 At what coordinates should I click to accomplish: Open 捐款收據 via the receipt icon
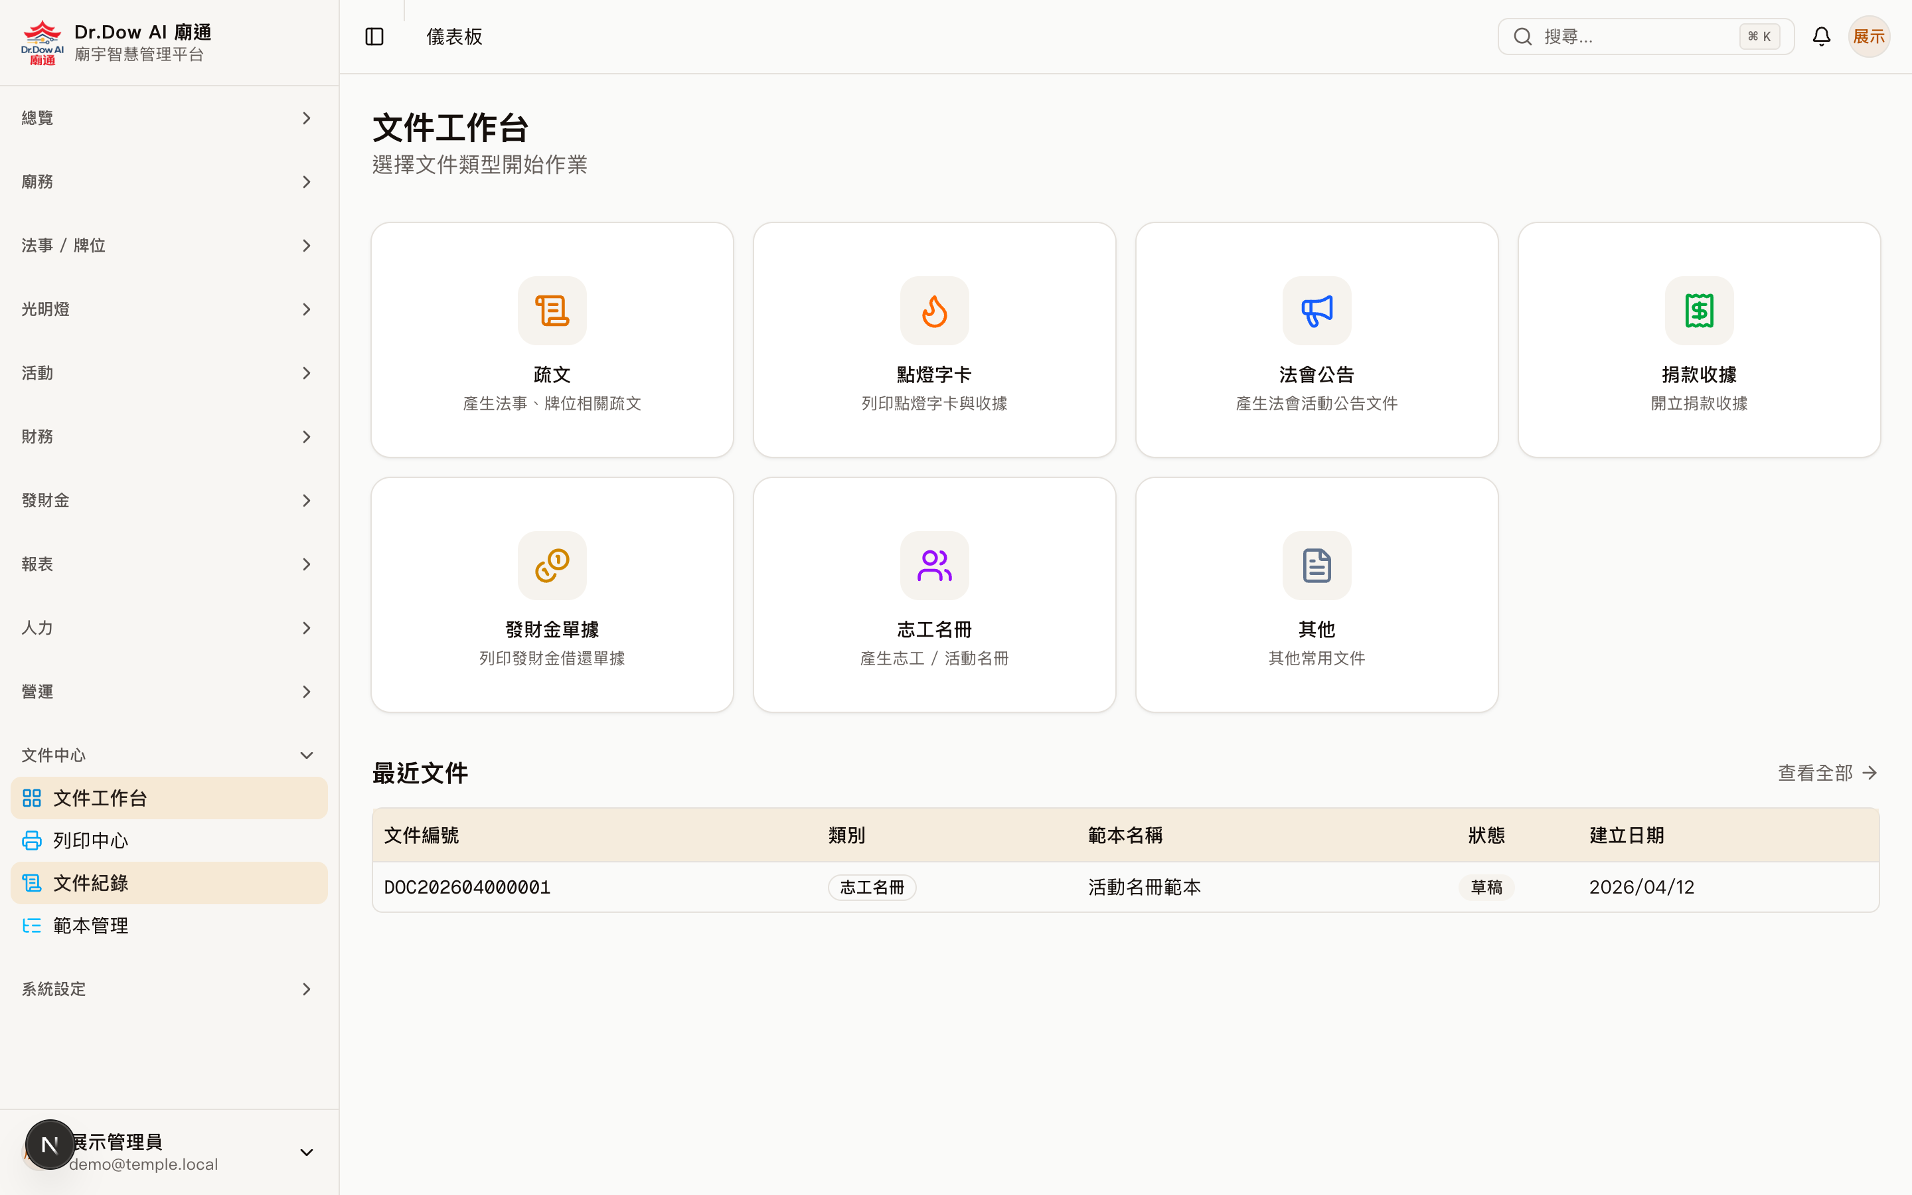coord(1698,311)
